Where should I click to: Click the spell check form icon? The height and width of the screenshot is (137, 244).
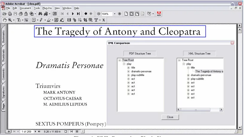(x=56, y=20)
